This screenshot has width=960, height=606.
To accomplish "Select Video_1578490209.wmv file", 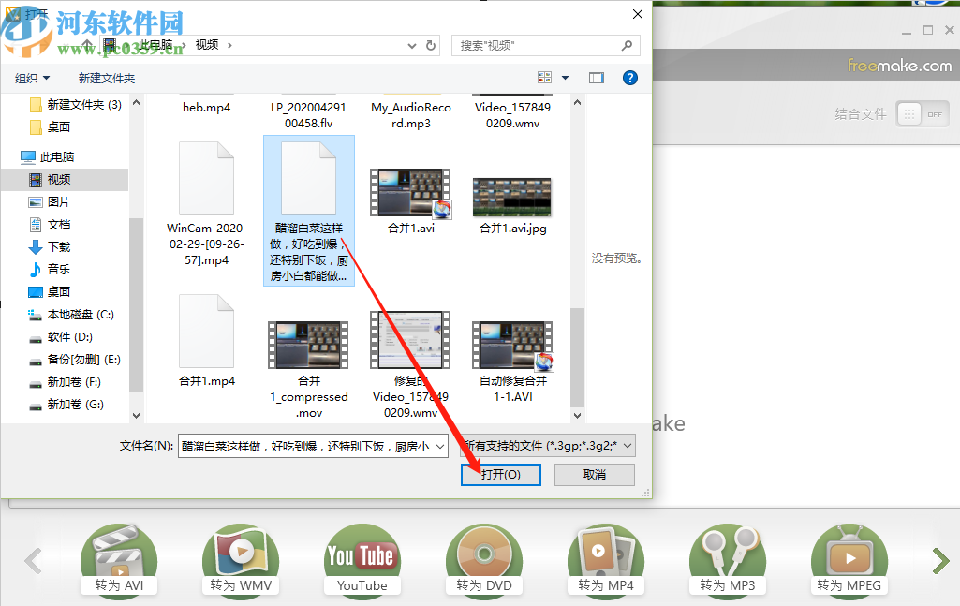I will click(512, 115).
